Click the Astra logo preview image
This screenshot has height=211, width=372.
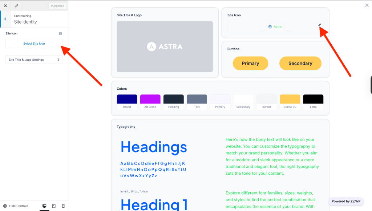click(x=165, y=46)
